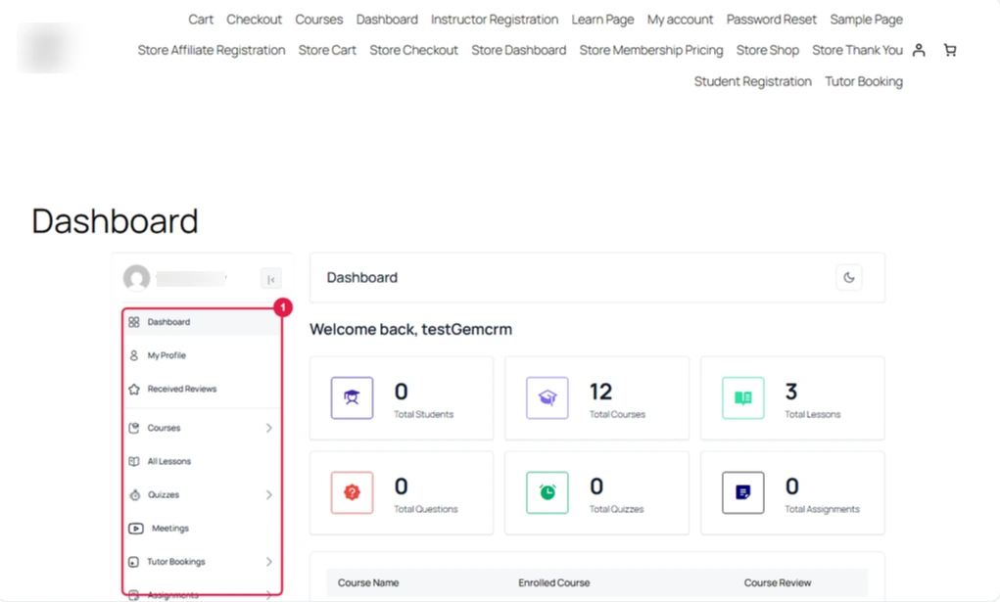
Task: Expand the Tutor Bookings submenu chevron
Action: [x=269, y=562]
